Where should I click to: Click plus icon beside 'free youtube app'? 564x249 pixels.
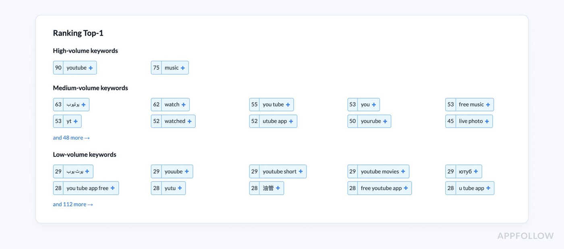coord(406,188)
